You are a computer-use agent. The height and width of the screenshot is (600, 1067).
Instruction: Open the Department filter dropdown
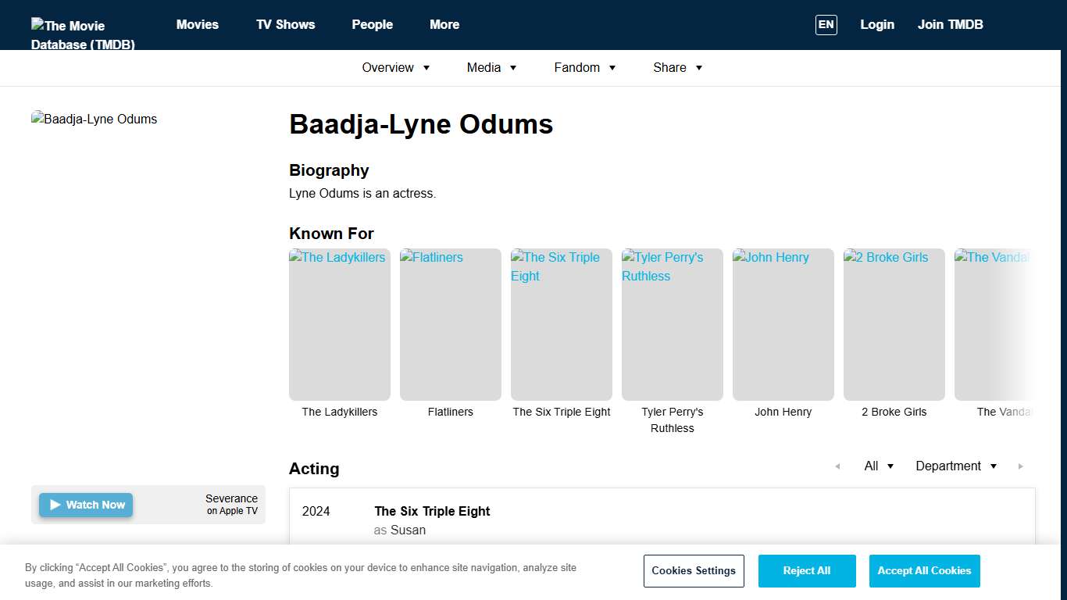tap(956, 466)
